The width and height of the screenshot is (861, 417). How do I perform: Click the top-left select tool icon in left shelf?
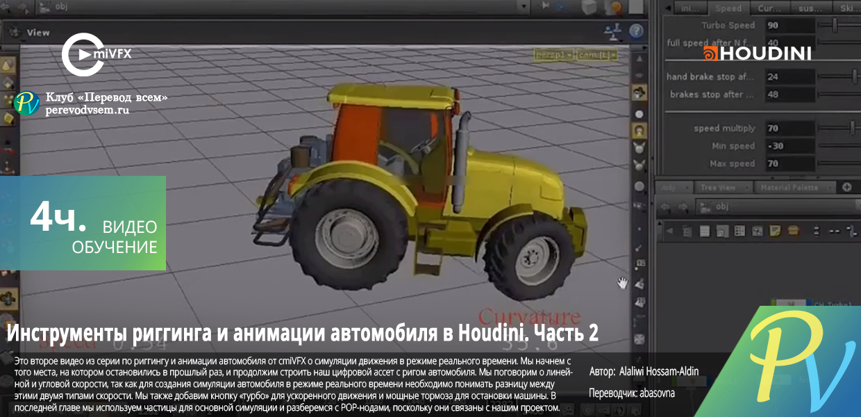8,65
